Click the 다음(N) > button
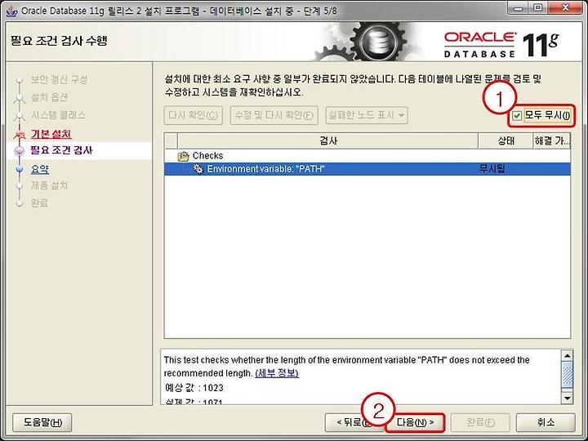The width and height of the screenshot is (588, 441). click(415, 423)
